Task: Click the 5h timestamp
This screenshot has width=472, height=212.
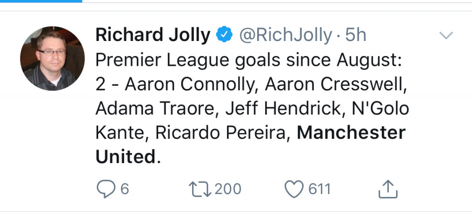Action: point(356,35)
